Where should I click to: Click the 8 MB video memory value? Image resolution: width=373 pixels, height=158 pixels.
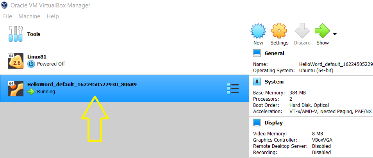click(317, 134)
